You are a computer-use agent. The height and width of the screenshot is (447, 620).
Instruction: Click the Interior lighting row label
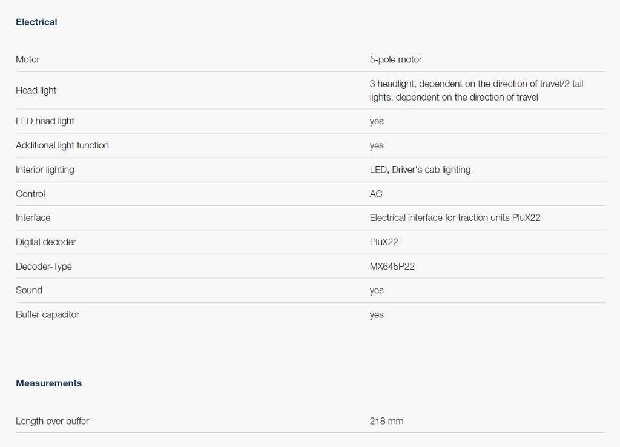tap(45, 170)
